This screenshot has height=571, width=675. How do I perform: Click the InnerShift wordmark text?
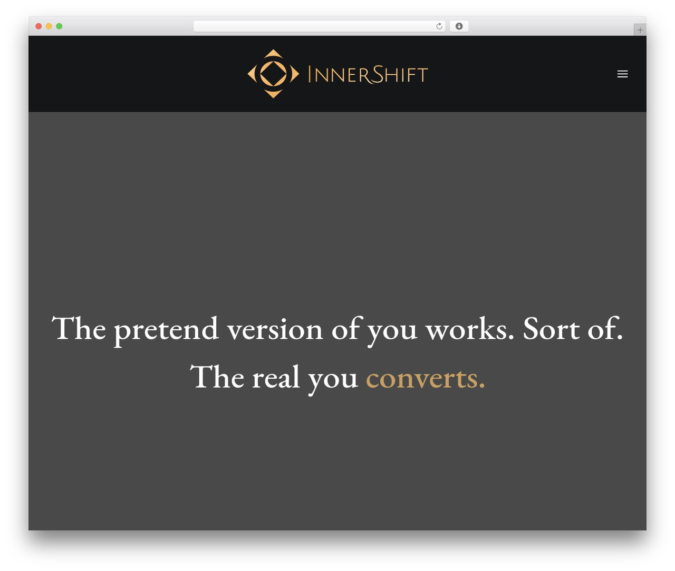coord(368,74)
